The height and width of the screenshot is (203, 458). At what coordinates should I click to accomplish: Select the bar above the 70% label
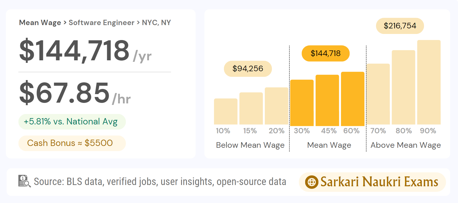(x=378, y=94)
